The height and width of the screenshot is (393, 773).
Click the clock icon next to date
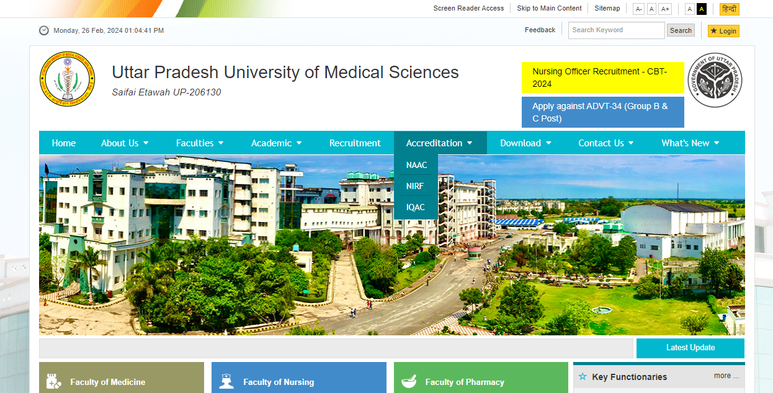tap(44, 30)
